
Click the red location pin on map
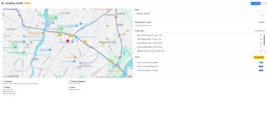click(x=68, y=41)
